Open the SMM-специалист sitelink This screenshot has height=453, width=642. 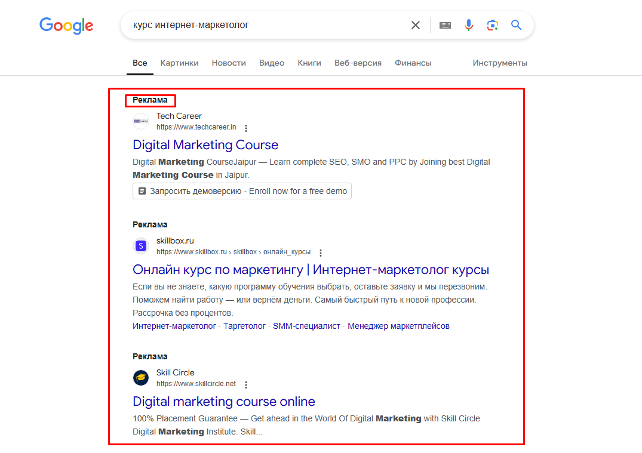(x=306, y=326)
